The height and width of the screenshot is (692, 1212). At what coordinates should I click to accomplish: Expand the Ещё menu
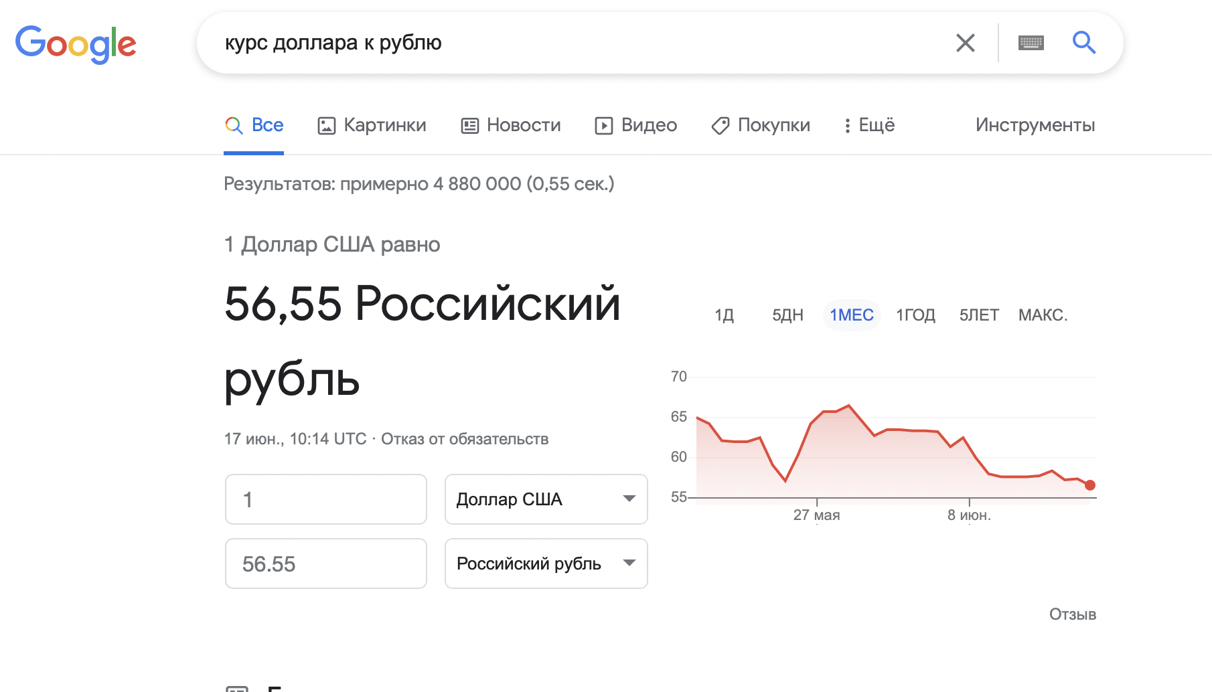[869, 125]
